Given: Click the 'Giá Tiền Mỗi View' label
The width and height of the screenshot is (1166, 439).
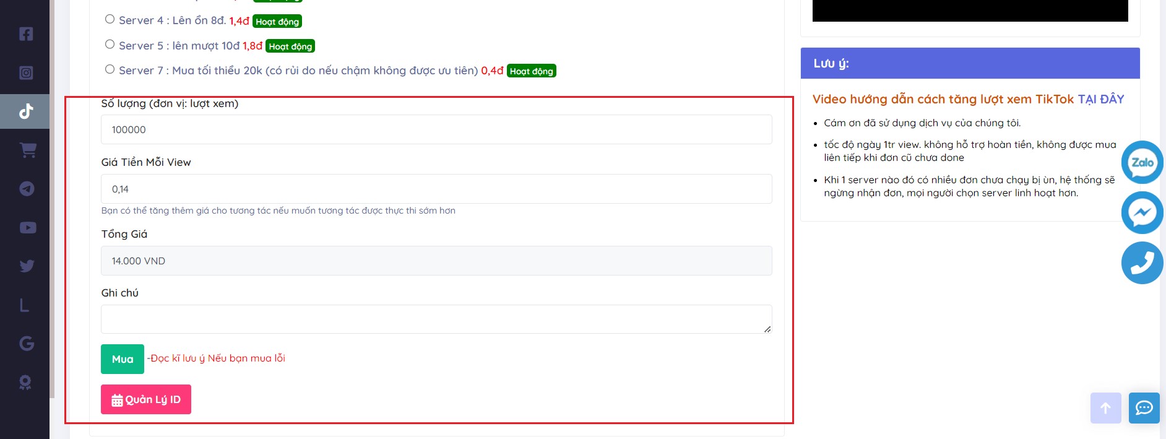Looking at the screenshot, I should coord(146,162).
